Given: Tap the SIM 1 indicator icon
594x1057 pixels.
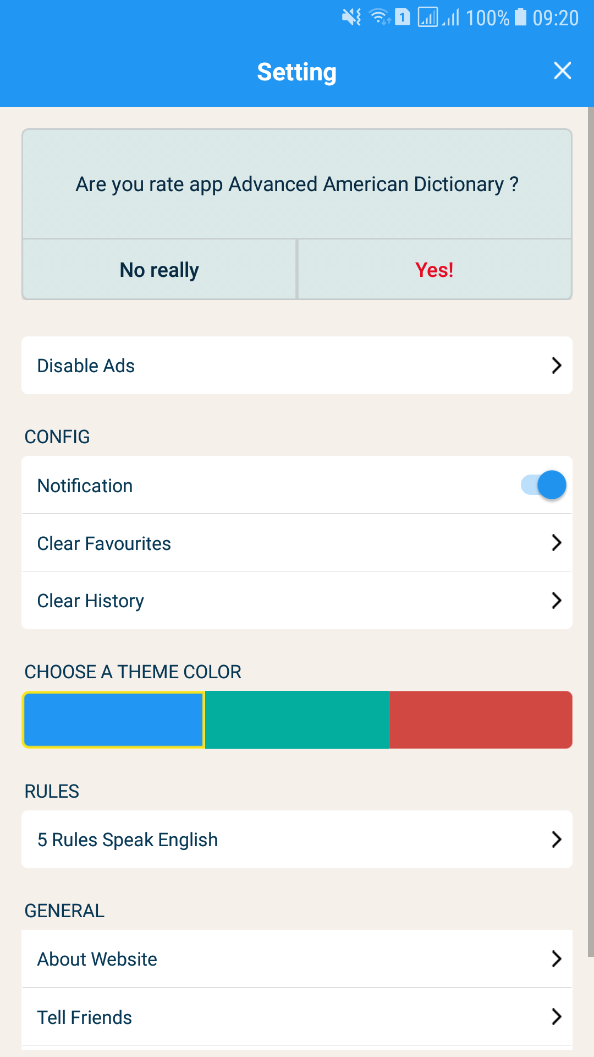Looking at the screenshot, I should click(x=403, y=18).
